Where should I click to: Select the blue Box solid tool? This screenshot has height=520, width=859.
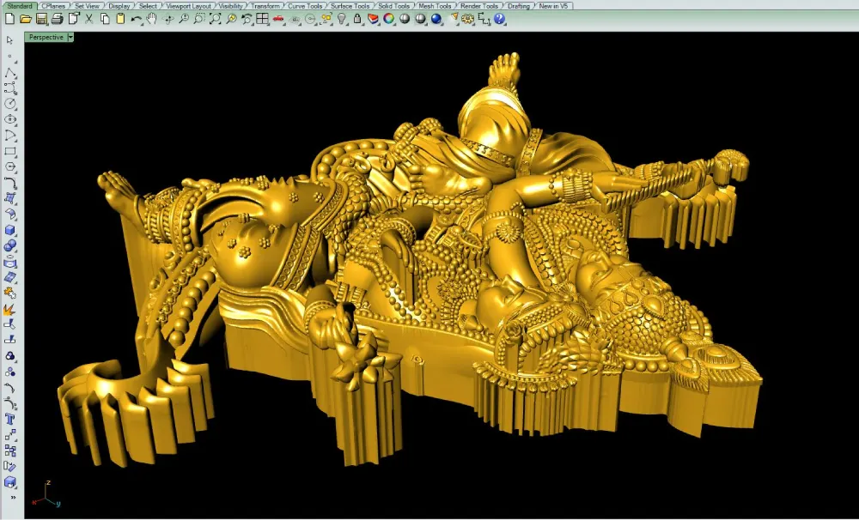tap(9, 231)
